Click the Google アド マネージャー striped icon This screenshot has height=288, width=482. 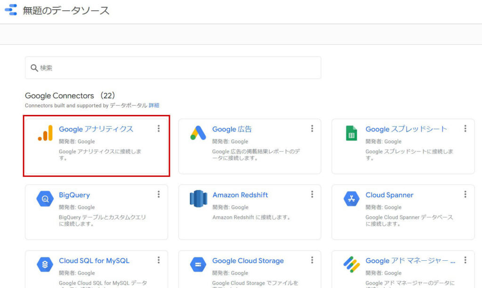pyautogui.click(x=351, y=264)
